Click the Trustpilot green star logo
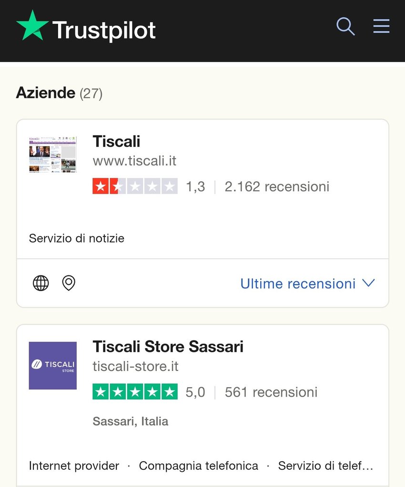This screenshot has height=487, width=405. (32, 26)
